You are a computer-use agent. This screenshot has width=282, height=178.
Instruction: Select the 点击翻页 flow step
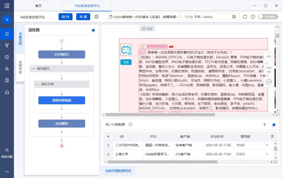click(62, 124)
